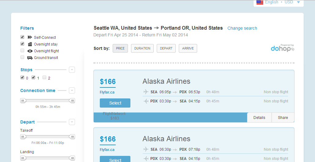The image size is (315, 162).
Task: Enable the Ground transit checkbox
Action: tap(22, 57)
